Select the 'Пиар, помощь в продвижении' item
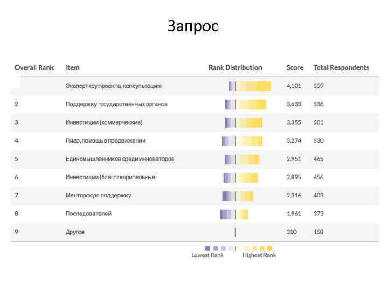388x291 pixels. (106, 141)
